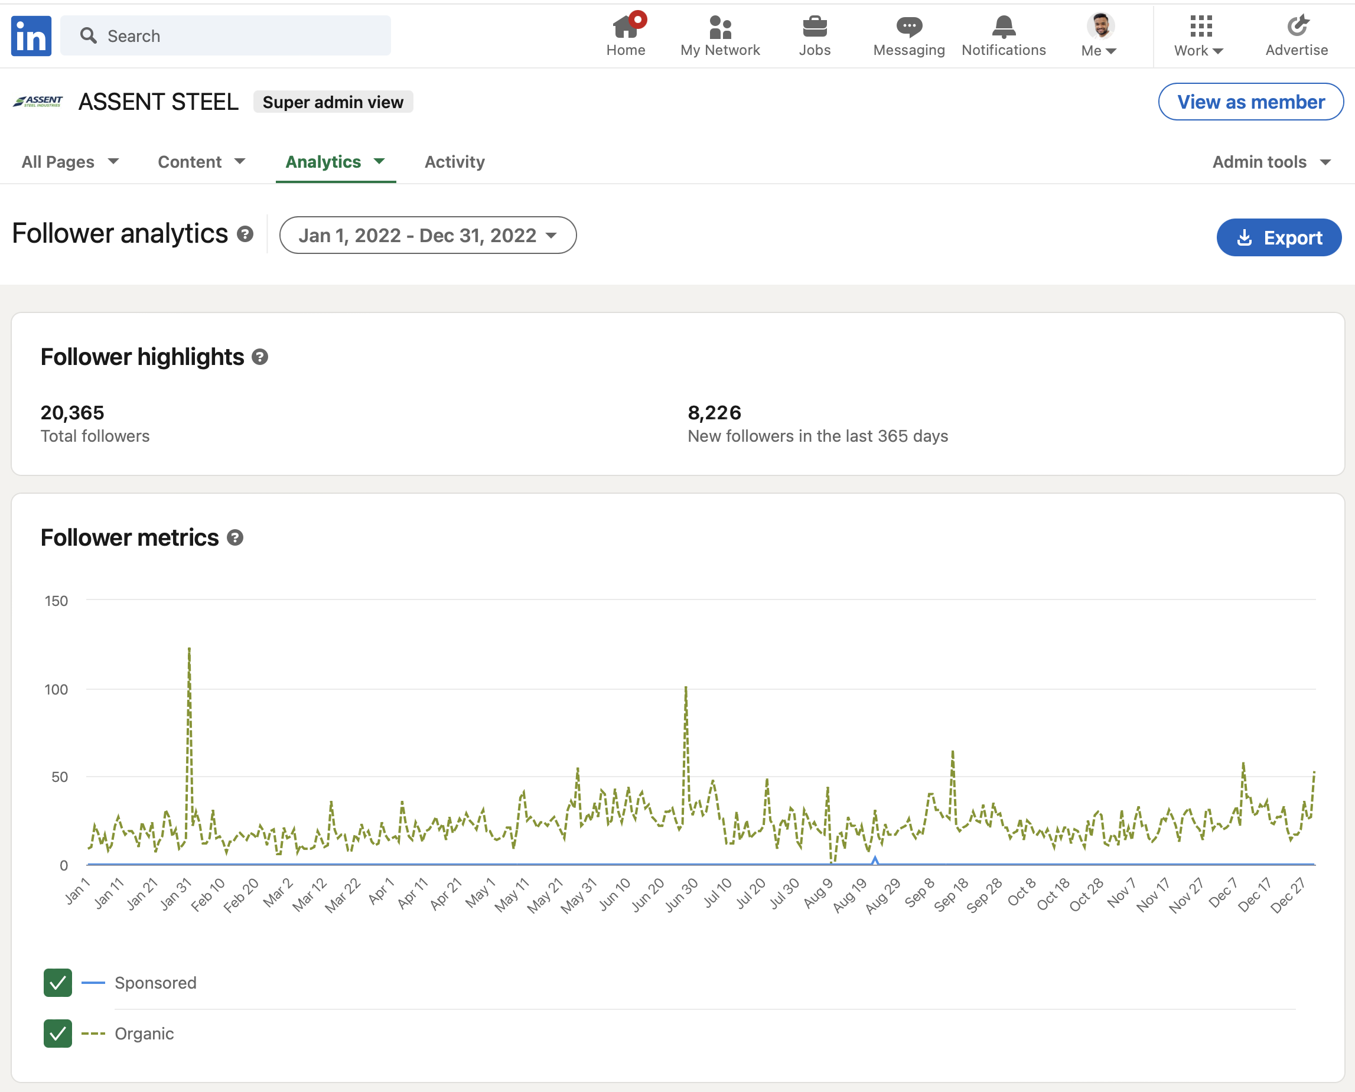Open Messaging chat icon
The image size is (1355, 1092).
point(908,28)
